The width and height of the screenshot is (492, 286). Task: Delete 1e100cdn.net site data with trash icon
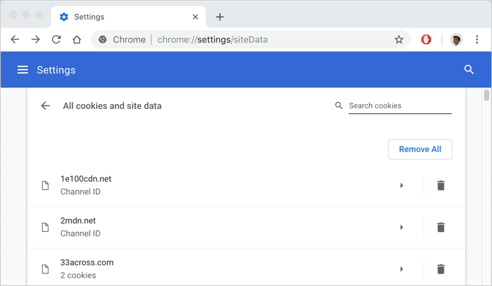440,186
